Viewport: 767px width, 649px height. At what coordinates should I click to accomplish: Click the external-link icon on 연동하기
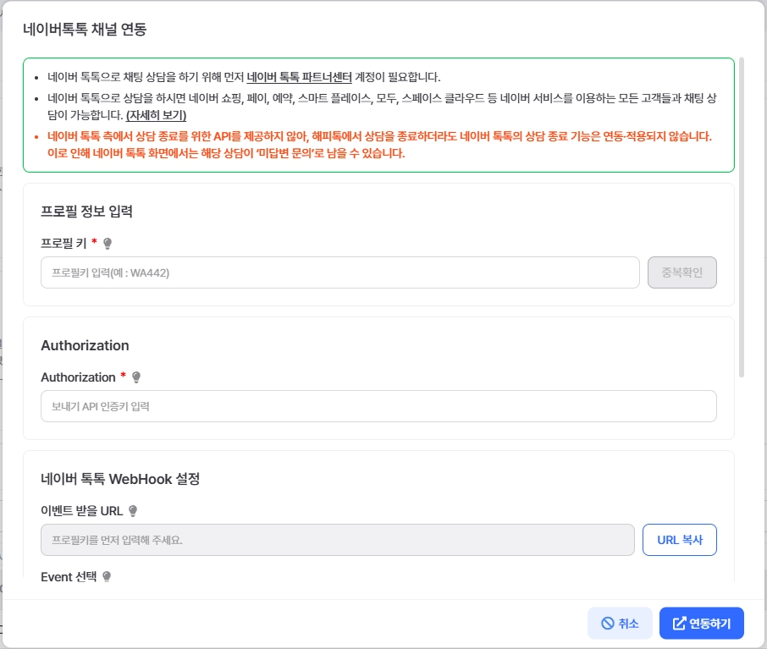[x=679, y=624]
